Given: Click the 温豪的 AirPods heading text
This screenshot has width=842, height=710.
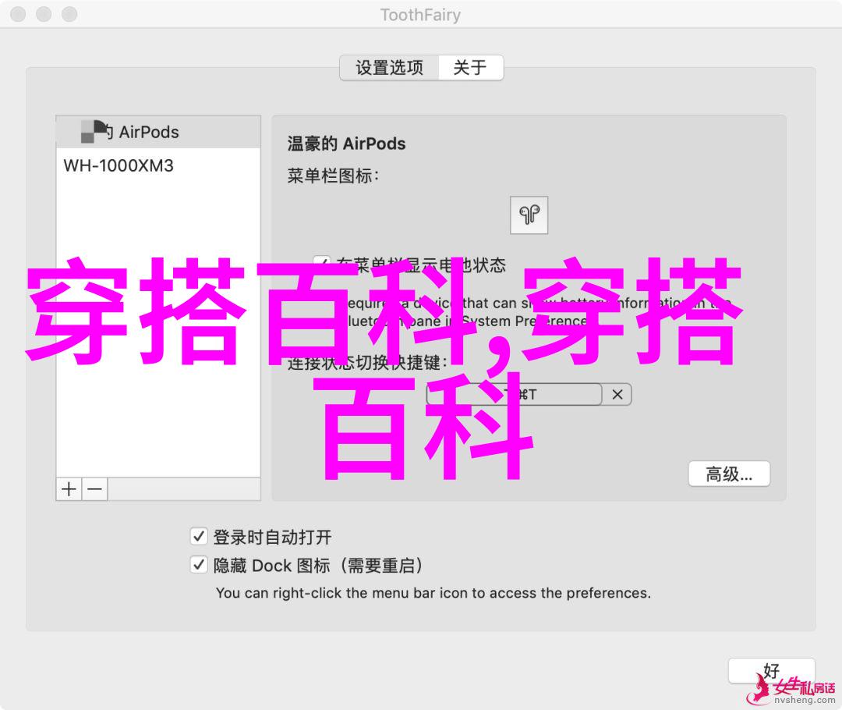Looking at the screenshot, I should 346,144.
